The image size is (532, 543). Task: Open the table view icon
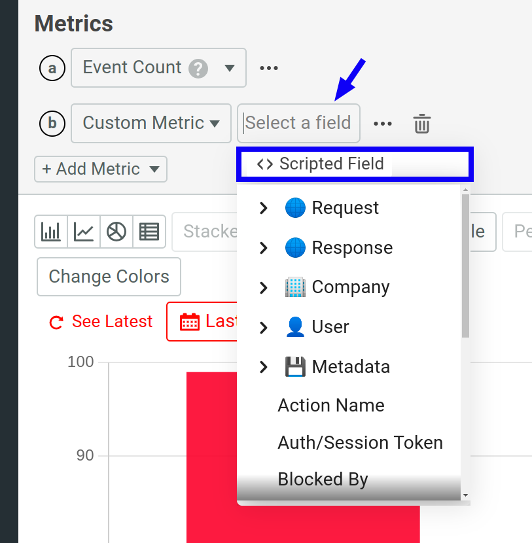pyautogui.click(x=149, y=232)
